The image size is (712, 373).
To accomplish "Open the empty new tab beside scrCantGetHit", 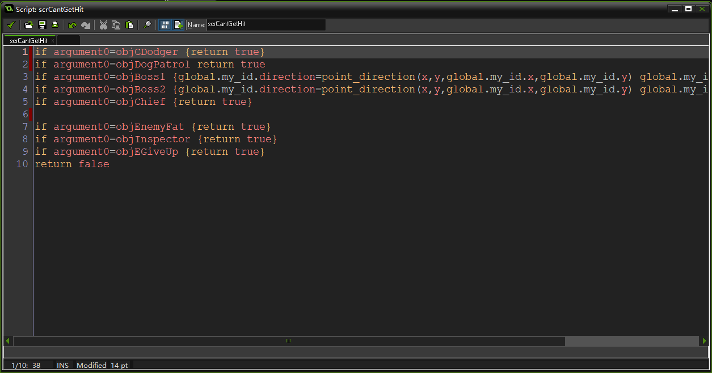I will 69,41.
